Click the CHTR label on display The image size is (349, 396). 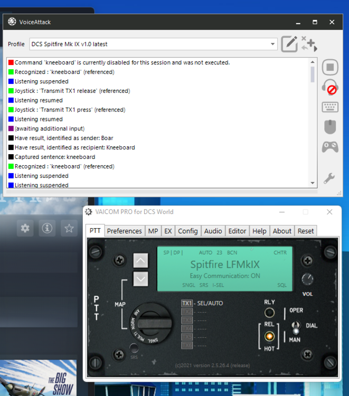[x=280, y=253]
